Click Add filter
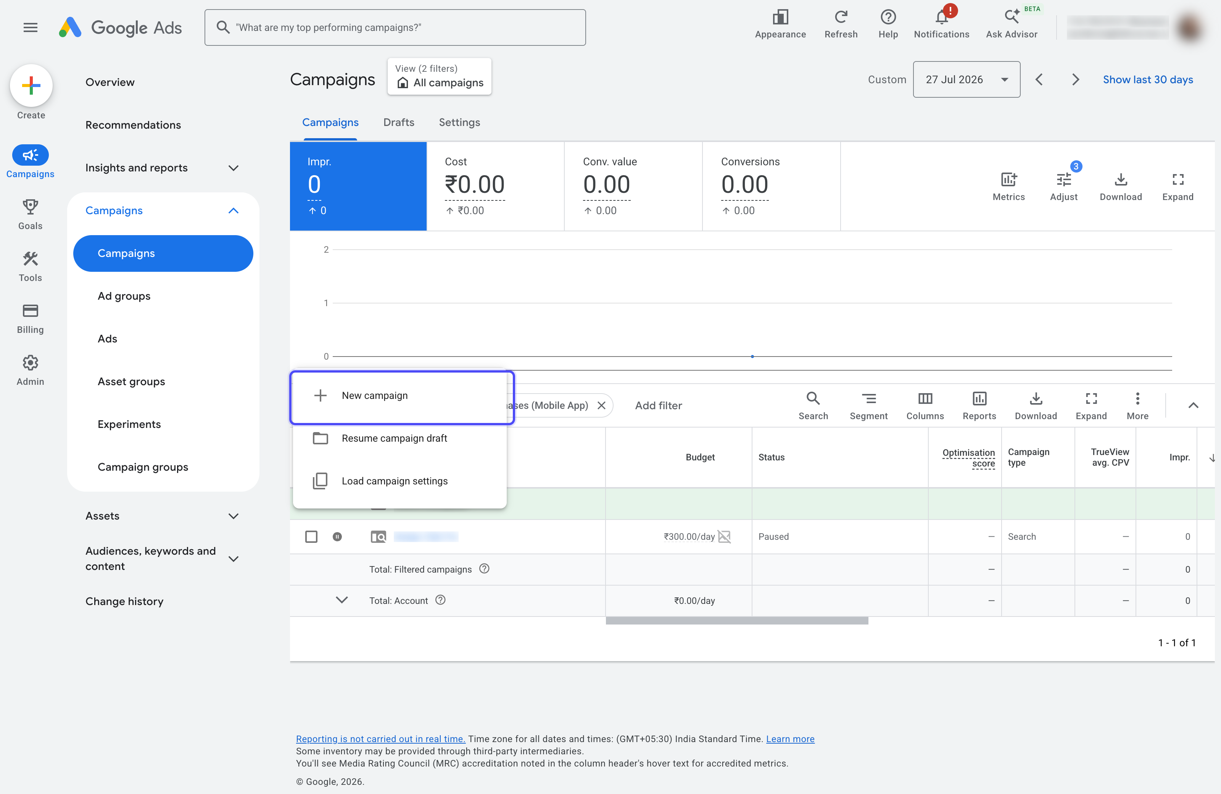 click(x=658, y=405)
